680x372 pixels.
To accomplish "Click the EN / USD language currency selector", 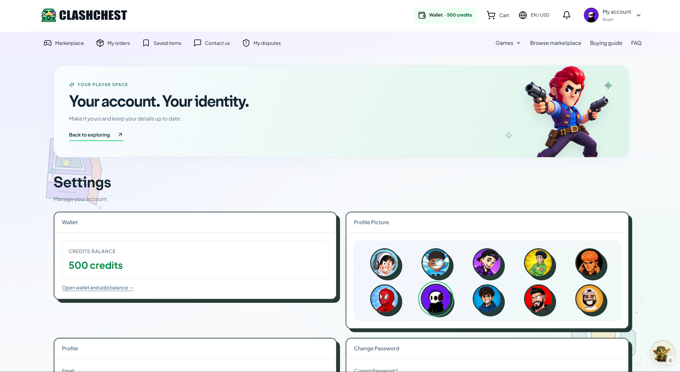I will (540, 15).
